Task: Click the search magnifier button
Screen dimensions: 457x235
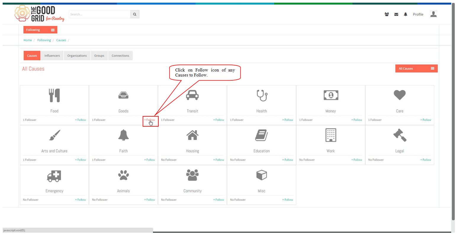Action: [x=135, y=14]
